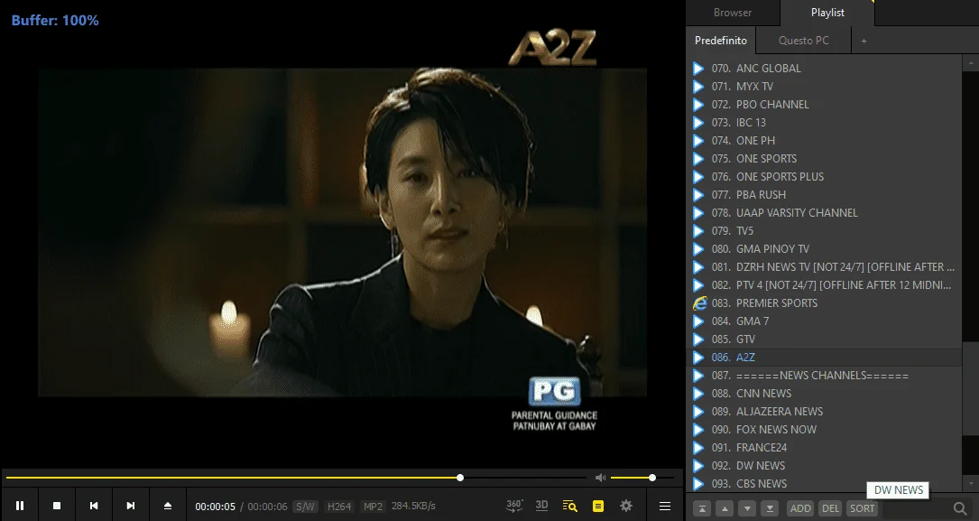
Task: Click the playlist scroll down arrow
Action: (970, 484)
